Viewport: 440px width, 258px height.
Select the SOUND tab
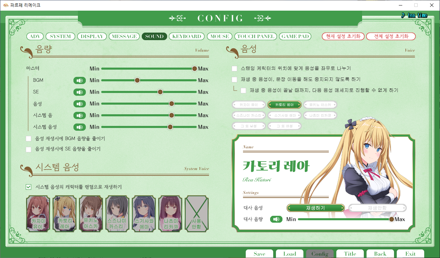point(154,36)
